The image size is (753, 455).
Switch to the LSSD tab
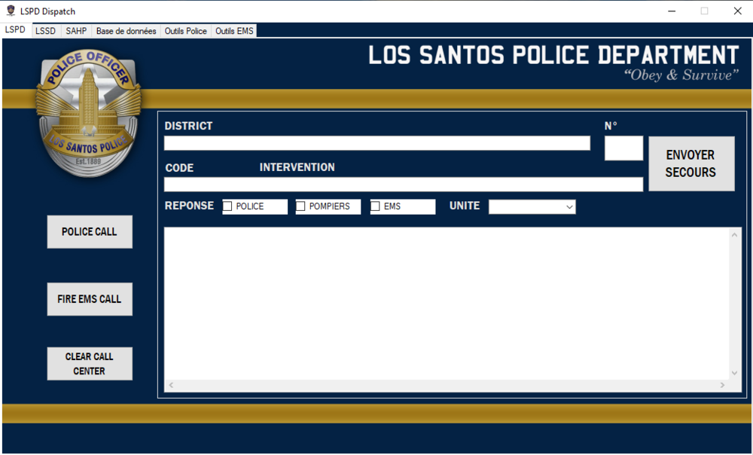[x=45, y=31]
